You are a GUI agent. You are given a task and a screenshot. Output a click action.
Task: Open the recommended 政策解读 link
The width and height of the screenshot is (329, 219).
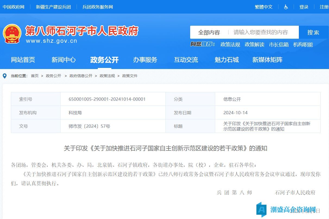point(254,45)
